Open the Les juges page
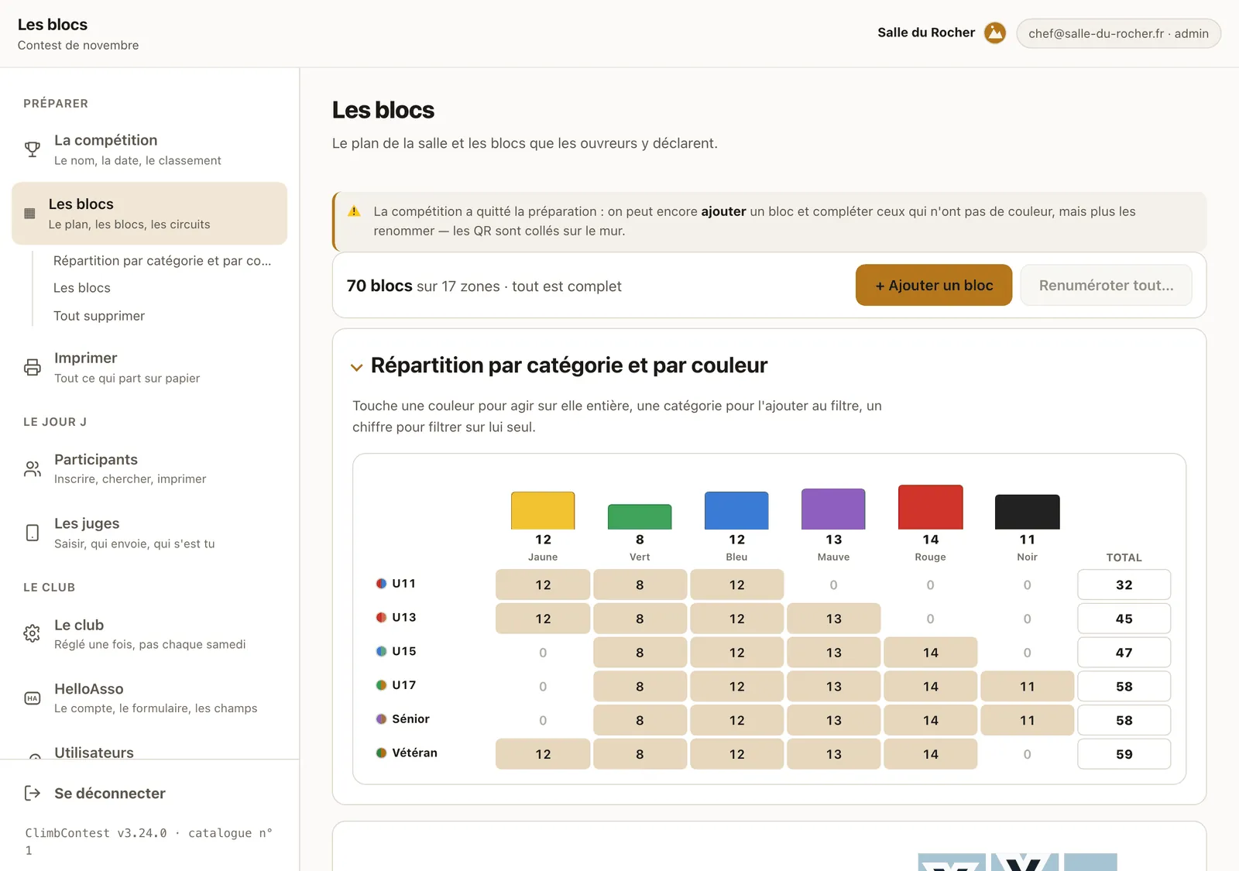Image resolution: width=1239 pixels, height=871 pixels. click(x=149, y=533)
